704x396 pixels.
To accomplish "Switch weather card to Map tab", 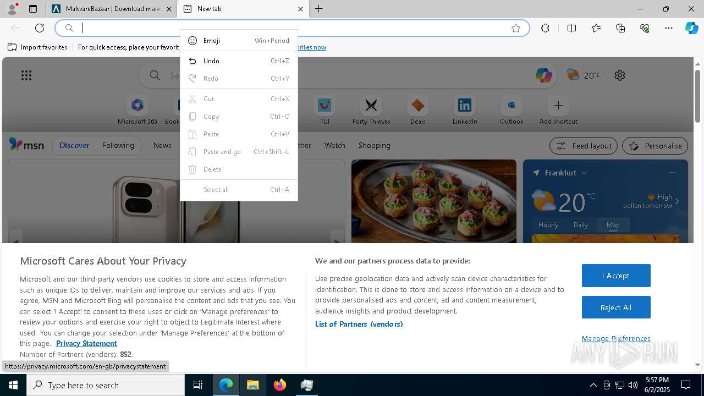I will click(613, 225).
